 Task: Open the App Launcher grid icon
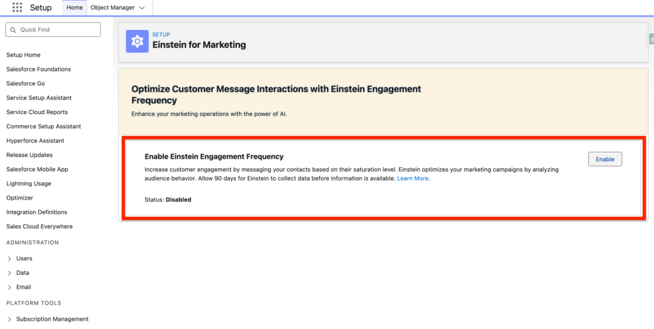(17, 8)
